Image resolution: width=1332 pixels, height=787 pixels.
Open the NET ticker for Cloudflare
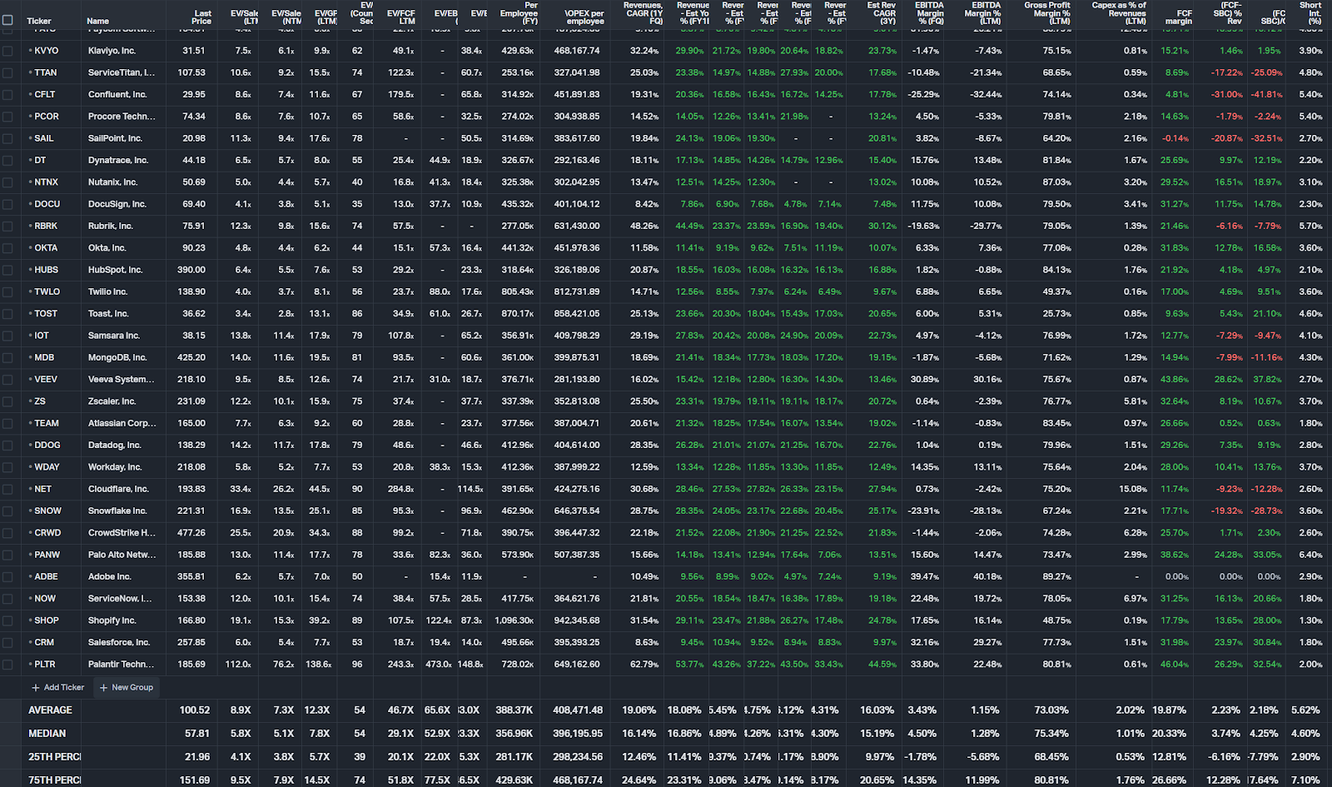pyautogui.click(x=43, y=489)
